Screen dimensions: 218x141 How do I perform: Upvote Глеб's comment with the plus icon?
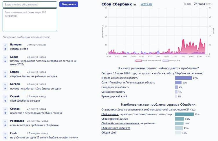point(5,134)
